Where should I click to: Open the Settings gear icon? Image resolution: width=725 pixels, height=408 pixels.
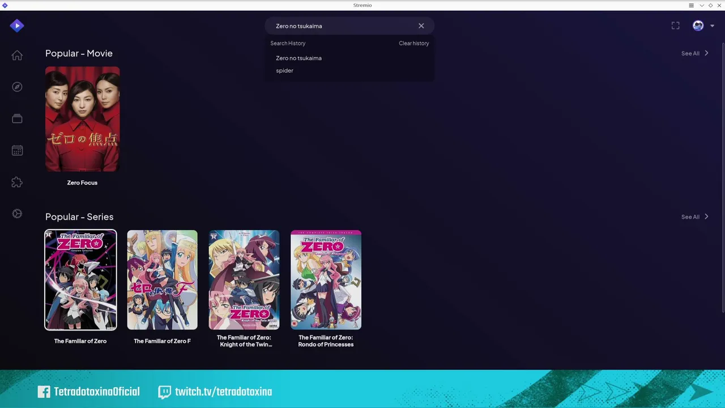[x=17, y=214]
